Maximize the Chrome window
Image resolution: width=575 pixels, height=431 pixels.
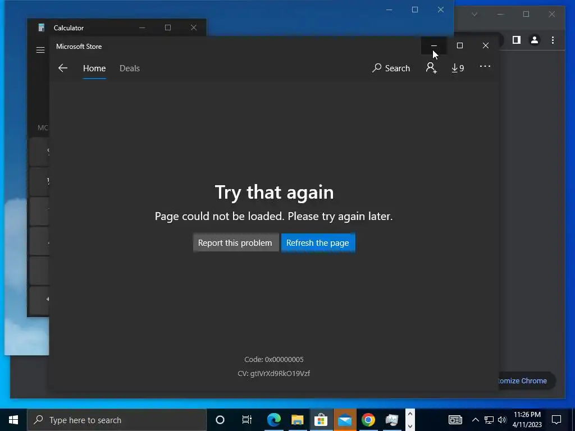pos(526,14)
